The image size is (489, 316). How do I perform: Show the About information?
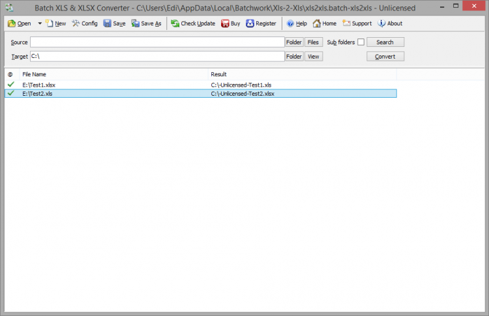(390, 23)
